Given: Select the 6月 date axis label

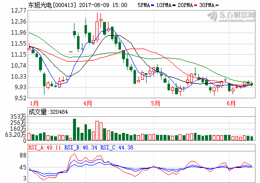Looking at the screenshot, I should [x=231, y=103].
